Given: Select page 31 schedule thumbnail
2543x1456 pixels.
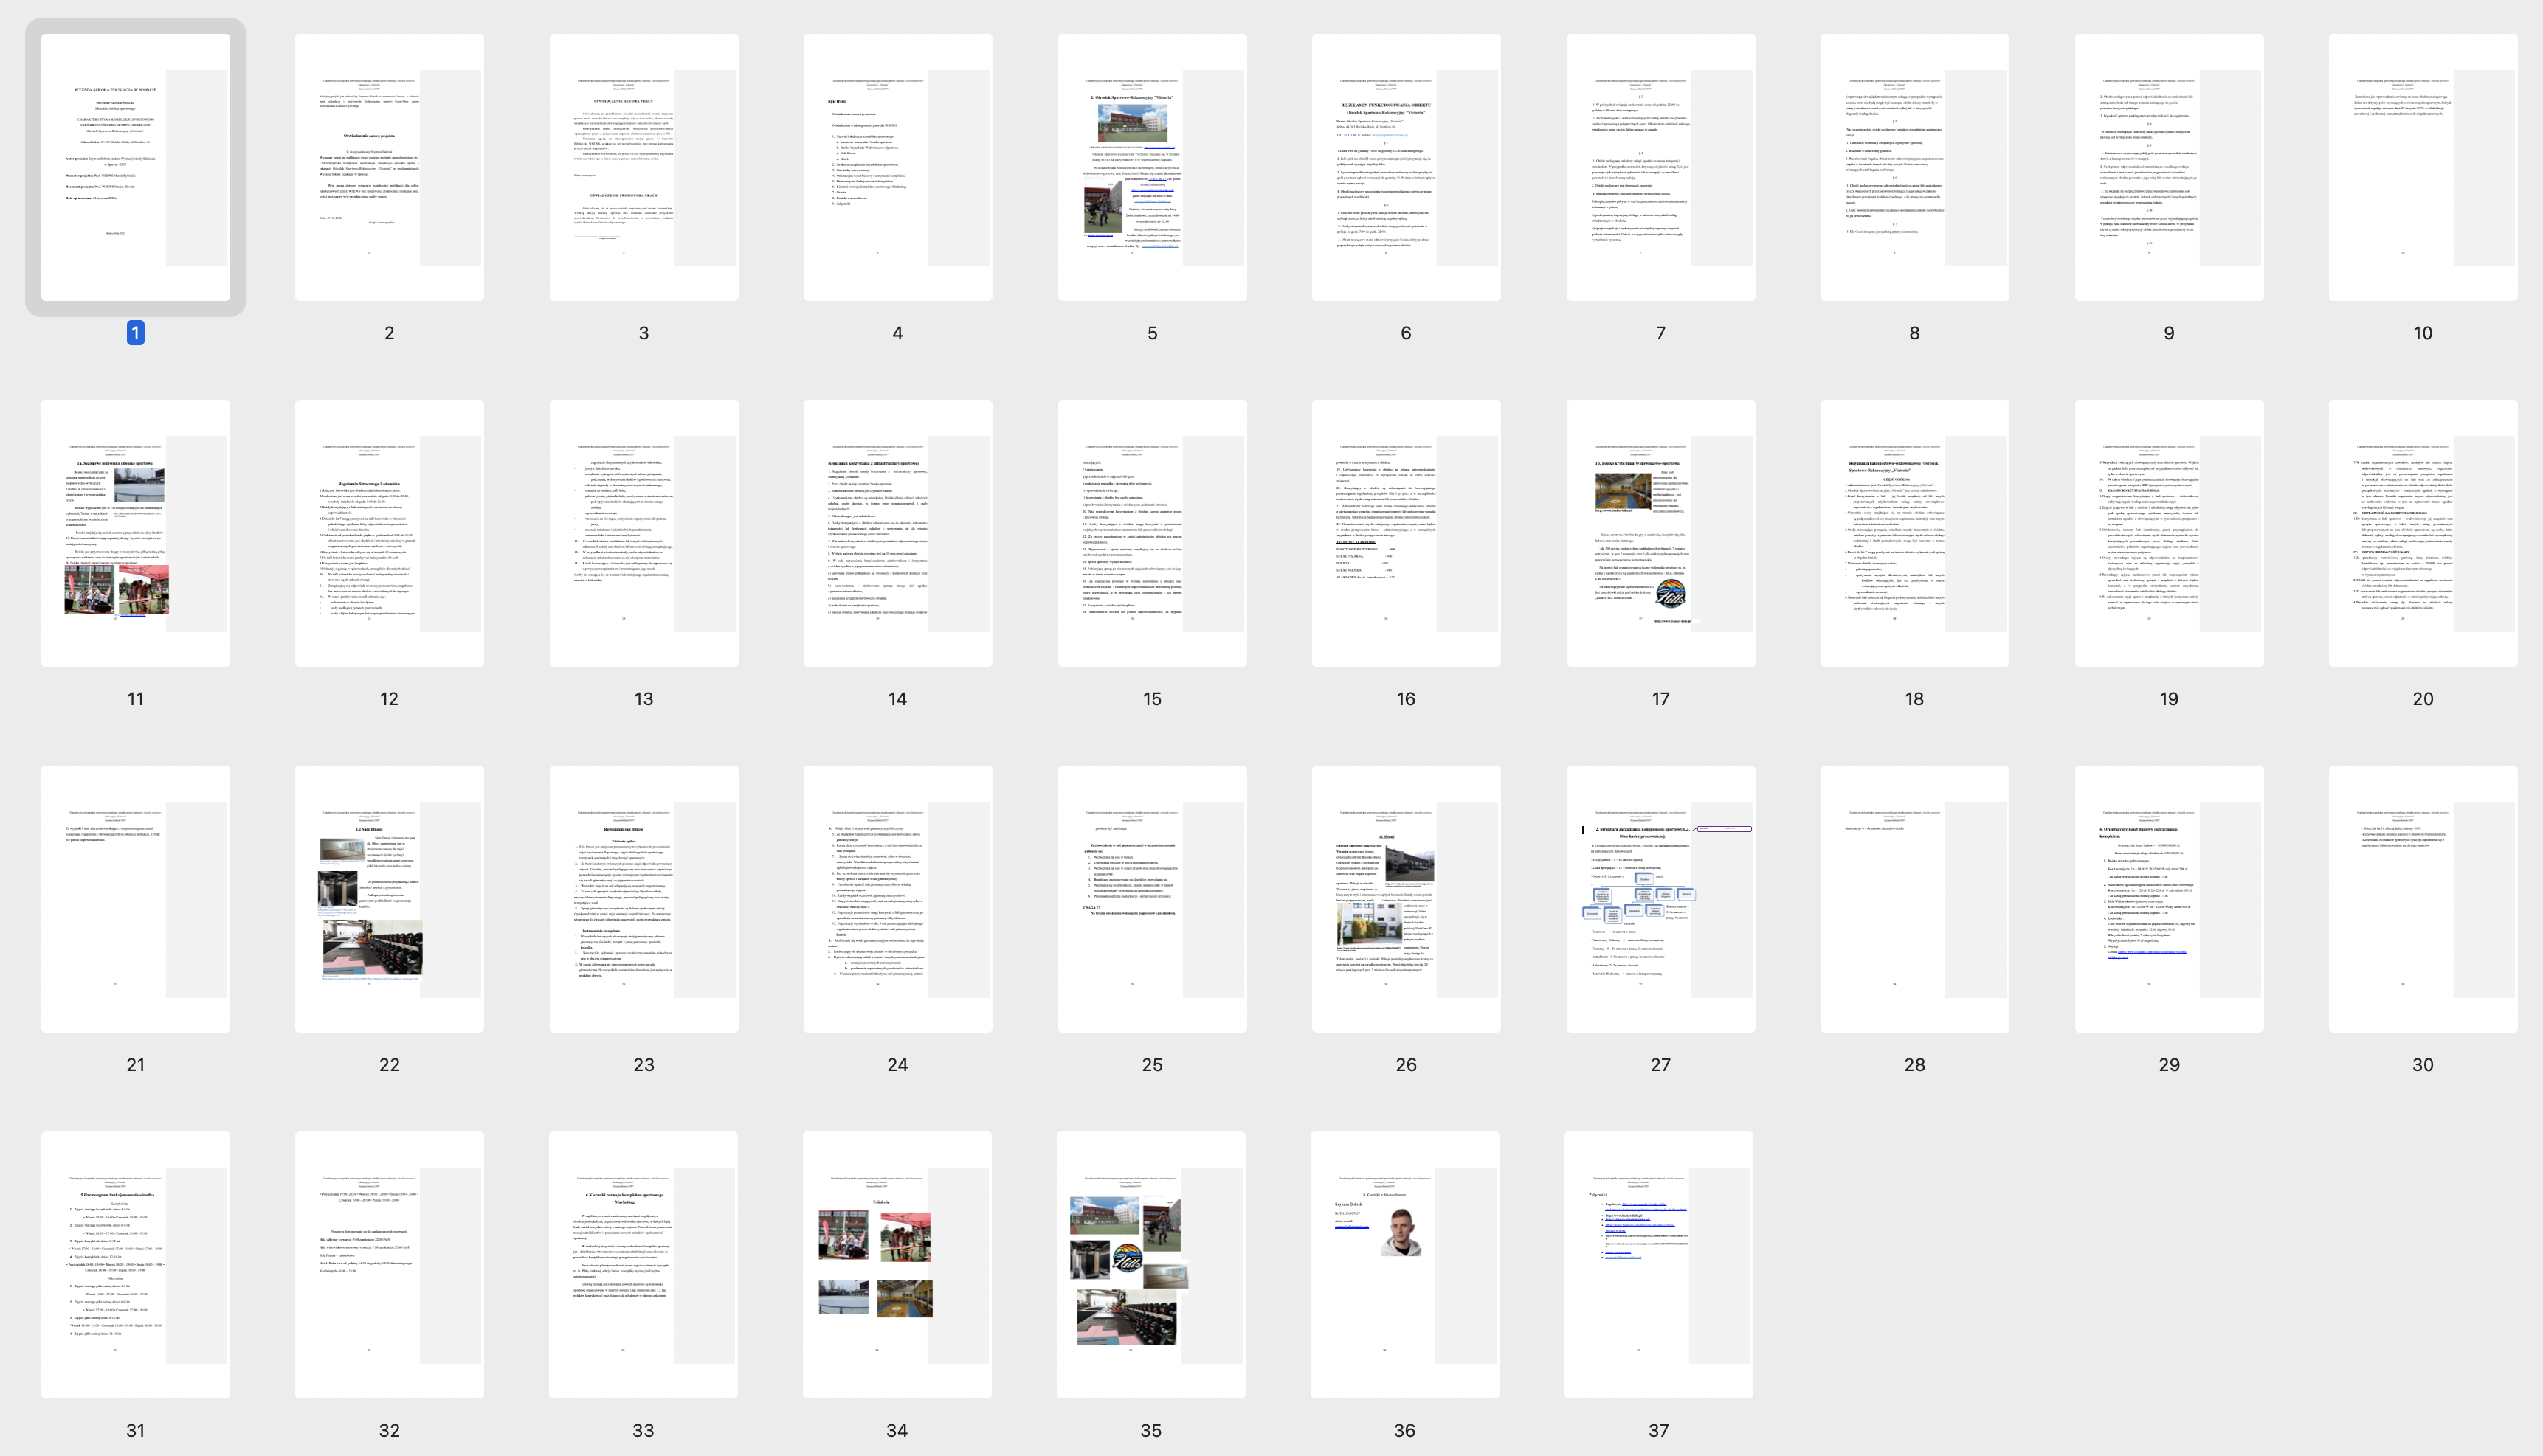Looking at the screenshot, I should click(135, 1265).
